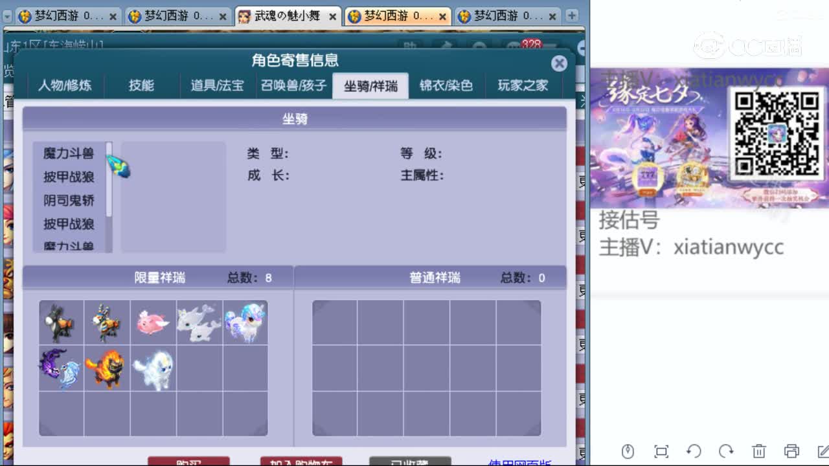Switch to the 召唤兽/孩子 tab
This screenshot has height=466, width=829.
(x=293, y=85)
